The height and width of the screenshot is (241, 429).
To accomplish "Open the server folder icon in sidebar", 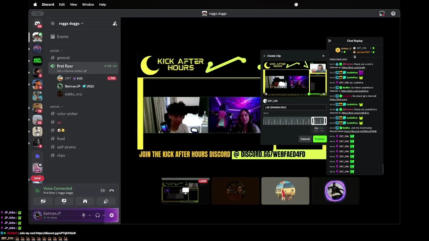I will coord(38,156).
